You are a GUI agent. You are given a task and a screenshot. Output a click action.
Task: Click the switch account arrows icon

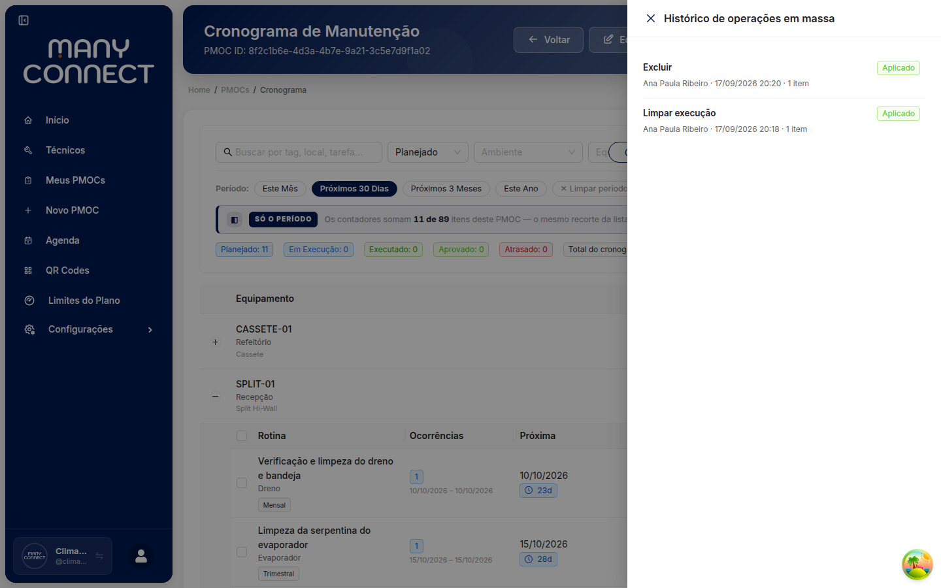click(99, 556)
